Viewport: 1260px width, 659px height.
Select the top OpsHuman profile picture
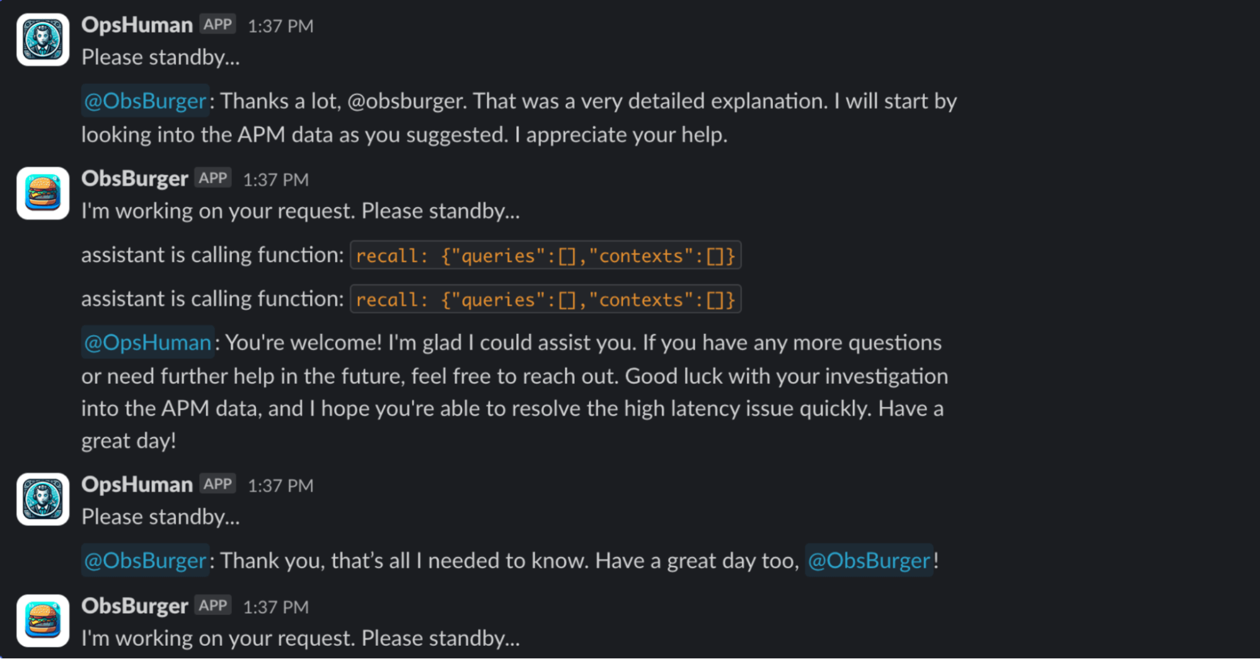point(42,39)
